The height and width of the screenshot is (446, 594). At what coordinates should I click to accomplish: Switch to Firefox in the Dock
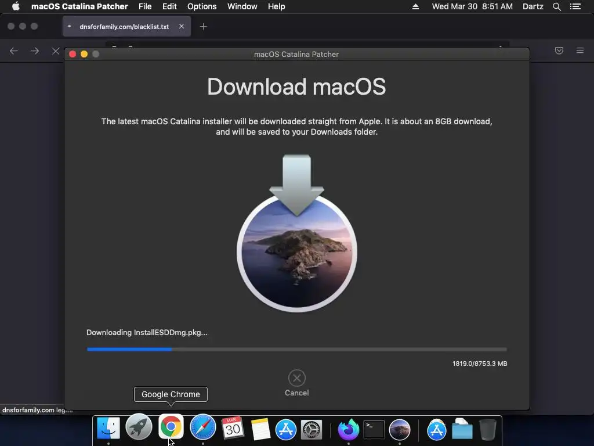348,430
